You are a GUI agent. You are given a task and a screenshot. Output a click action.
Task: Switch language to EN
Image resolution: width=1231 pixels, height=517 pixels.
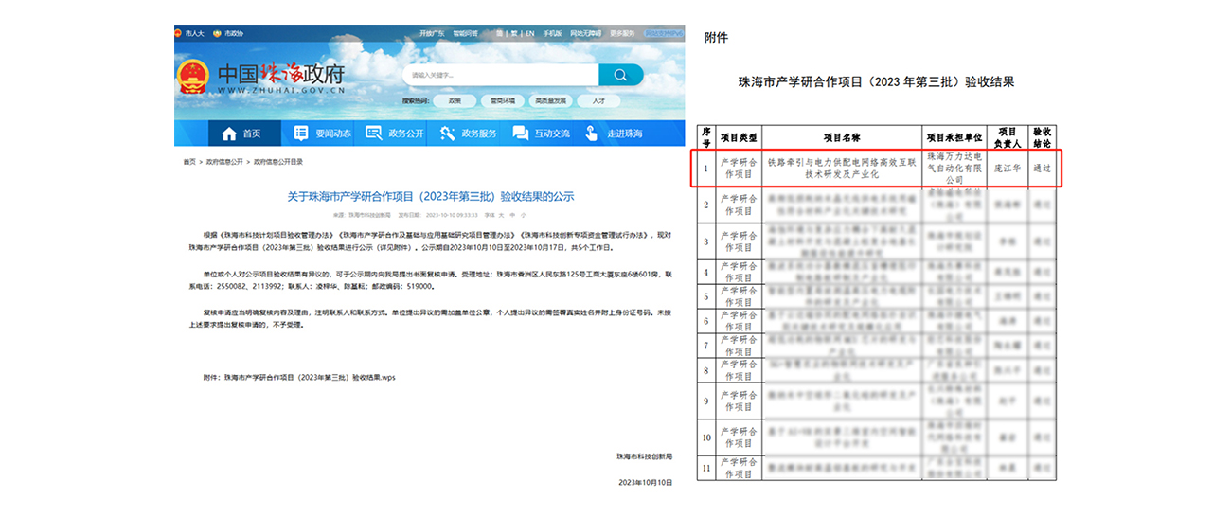[x=530, y=33]
